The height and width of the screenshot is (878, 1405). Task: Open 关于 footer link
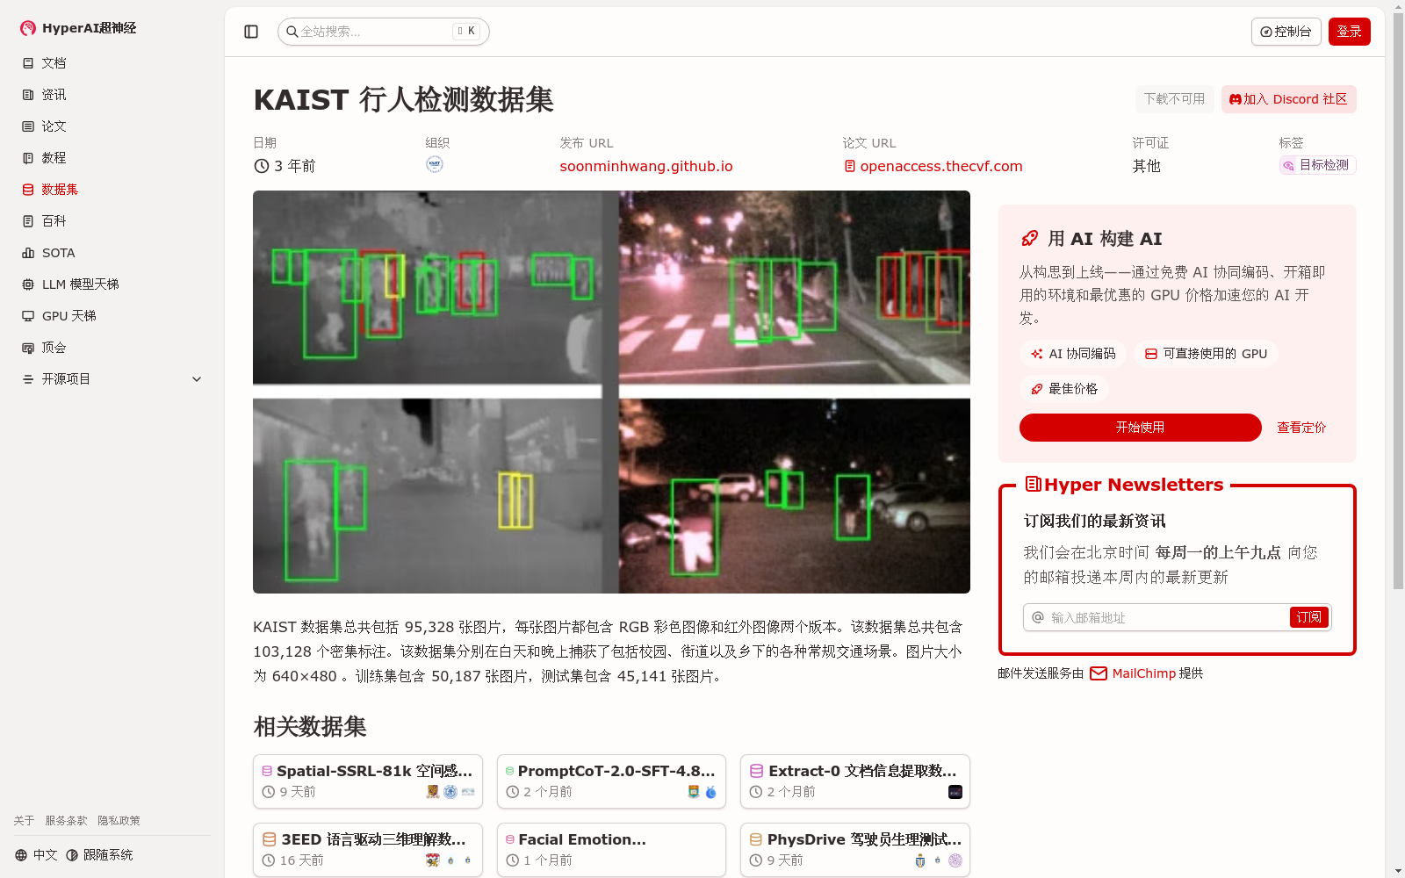pos(24,821)
